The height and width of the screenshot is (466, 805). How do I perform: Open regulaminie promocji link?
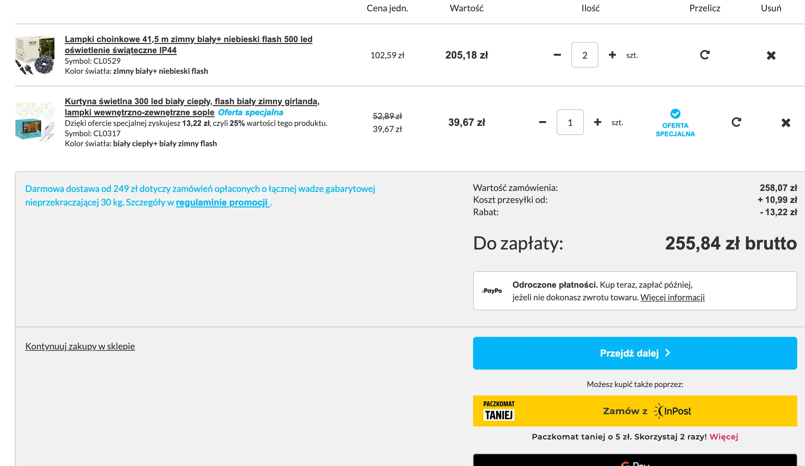pos(222,203)
